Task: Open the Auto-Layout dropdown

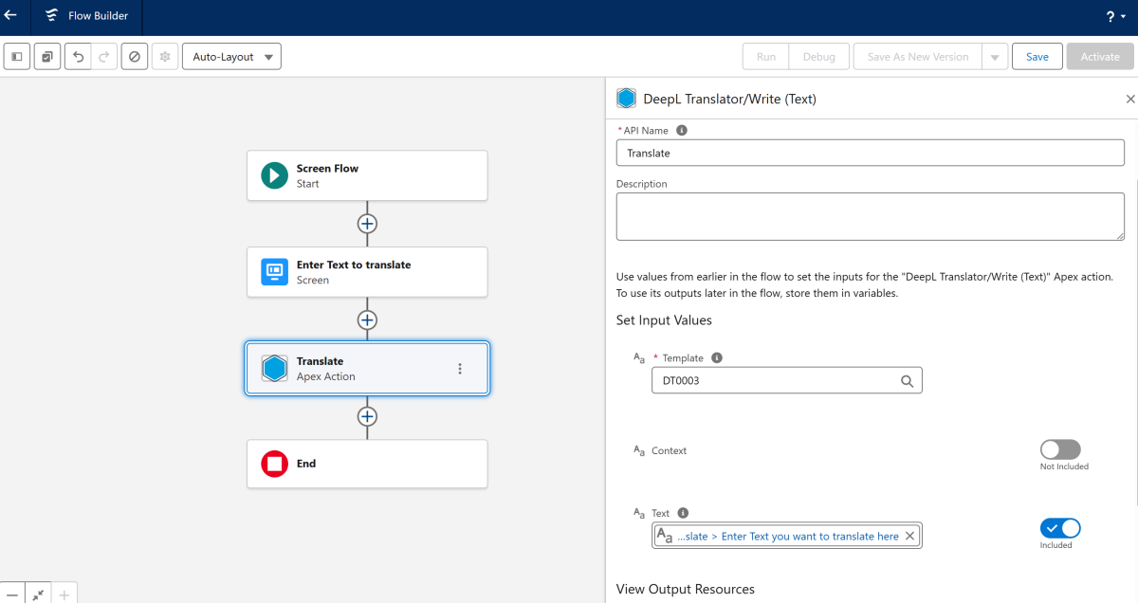Action: point(231,57)
